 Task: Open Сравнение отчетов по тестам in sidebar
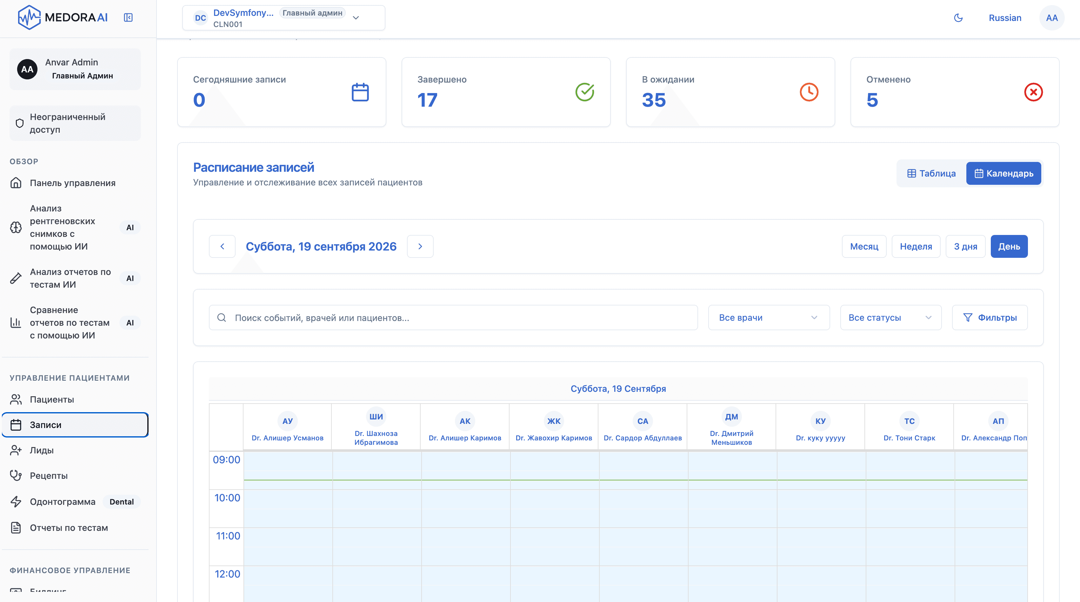click(x=75, y=323)
